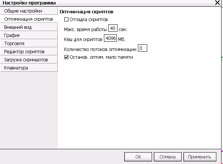Click the Отмена button
The image size is (223, 164).
click(167, 157)
